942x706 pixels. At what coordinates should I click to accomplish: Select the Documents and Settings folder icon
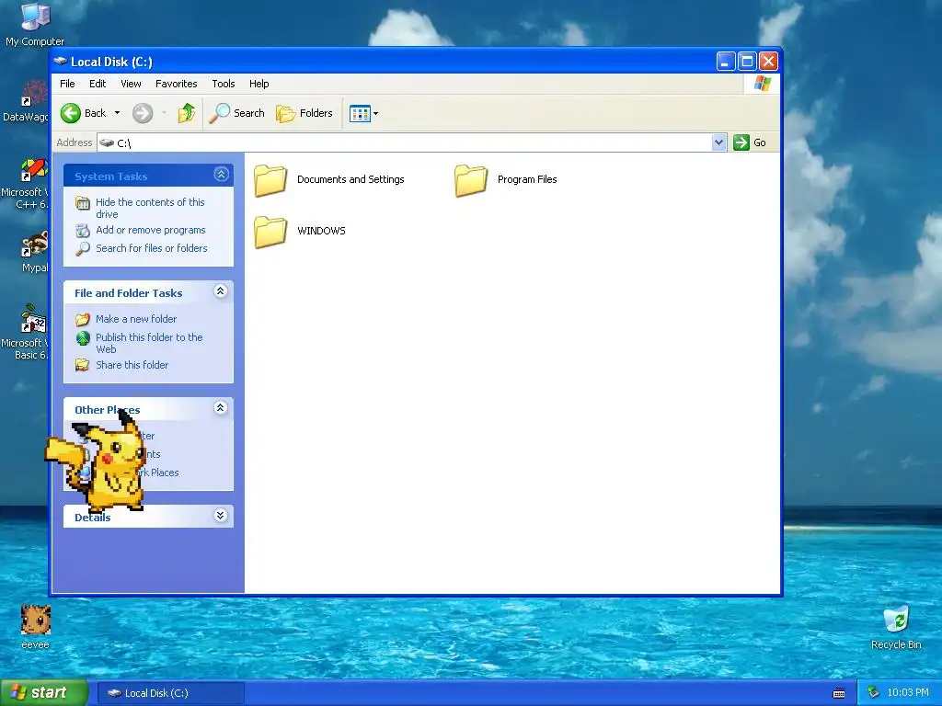tap(270, 180)
